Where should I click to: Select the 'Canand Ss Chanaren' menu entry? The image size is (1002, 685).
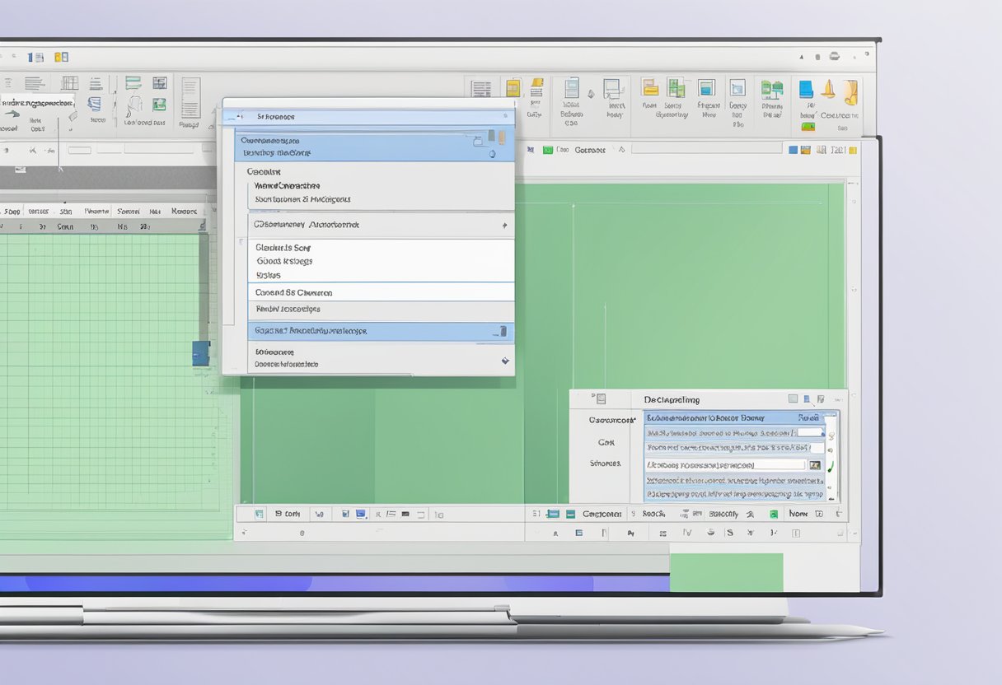click(x=294, y=292)
